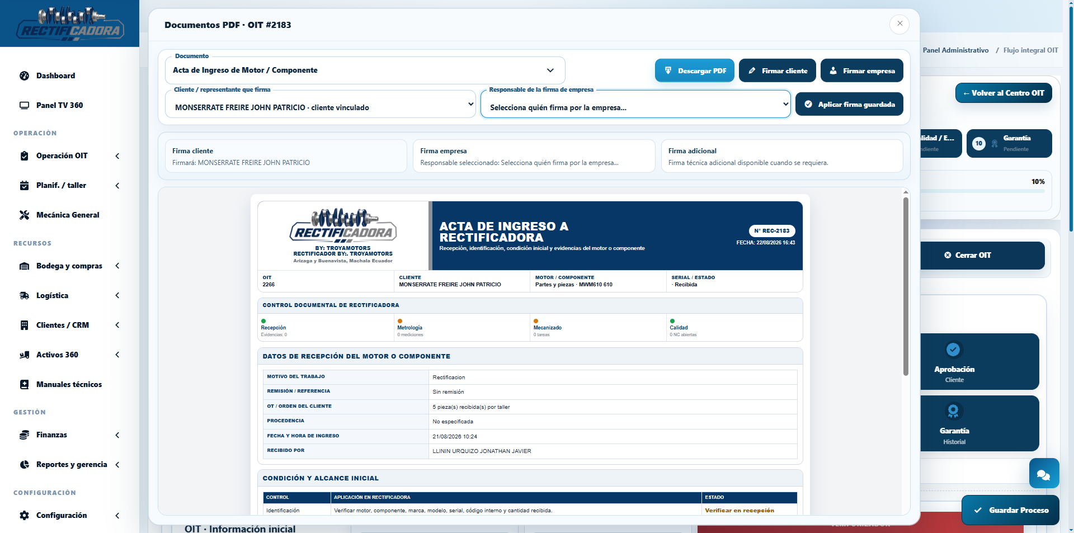Click the Firmar cliente button
Screen dimensions: 1074x533
click(778, 70)
